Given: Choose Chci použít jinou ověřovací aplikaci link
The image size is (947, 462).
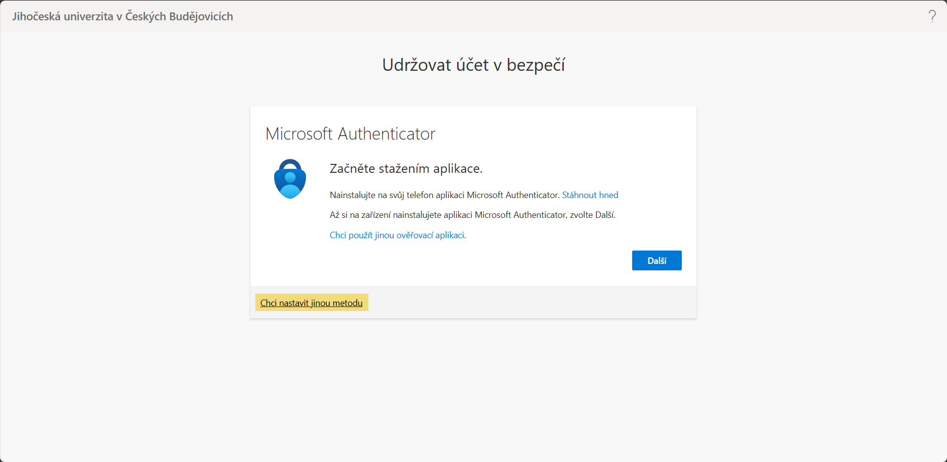Looking at the screenshot, I should 398,235.
